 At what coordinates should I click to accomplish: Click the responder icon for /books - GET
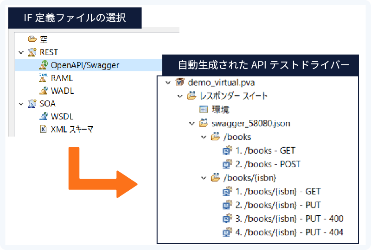[227, 150]
